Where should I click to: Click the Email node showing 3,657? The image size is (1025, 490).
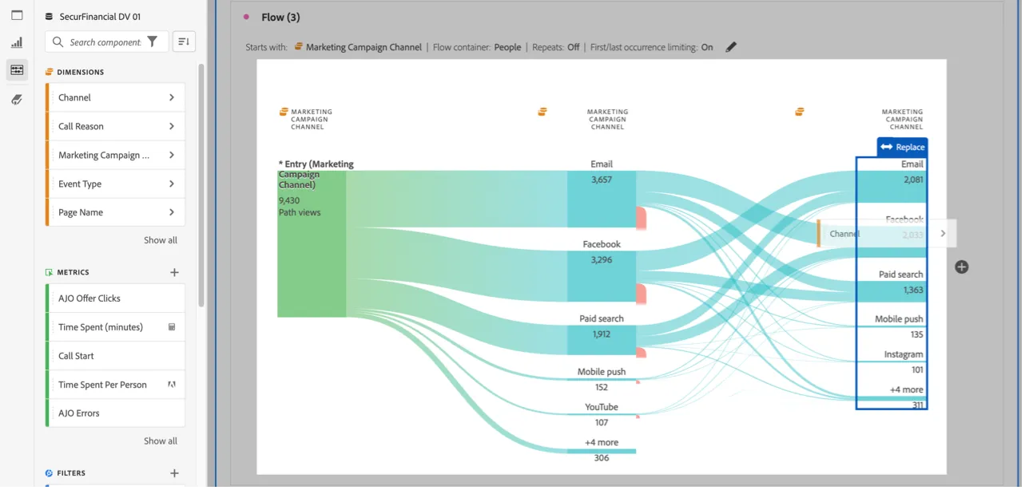click(x=602, y=199)
